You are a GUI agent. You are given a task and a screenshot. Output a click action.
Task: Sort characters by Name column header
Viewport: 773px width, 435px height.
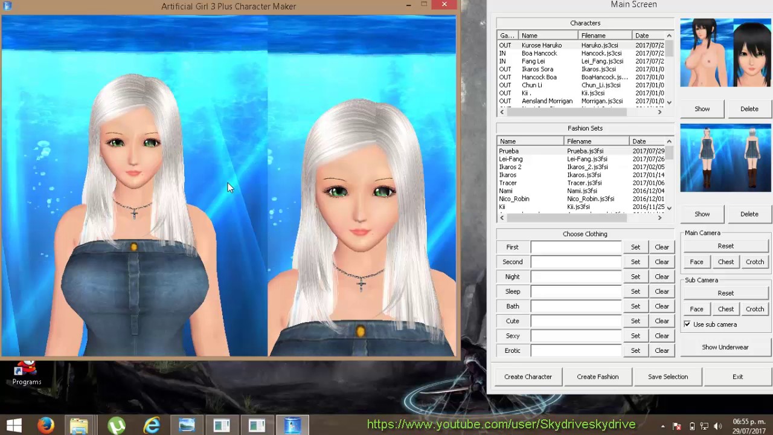(x=548, y=36)
